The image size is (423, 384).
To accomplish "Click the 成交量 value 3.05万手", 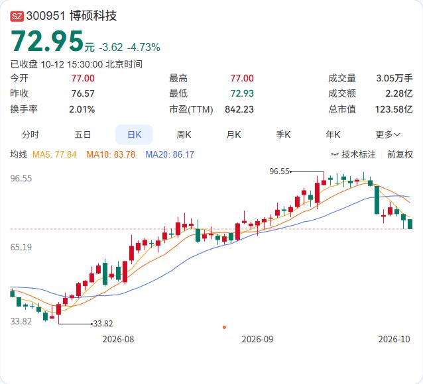I will click(x=394, y=78).
